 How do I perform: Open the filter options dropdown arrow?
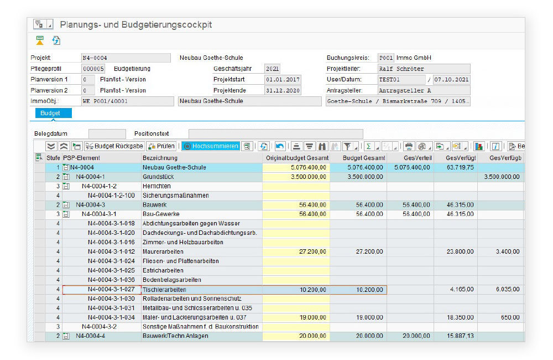coord(355,147)
